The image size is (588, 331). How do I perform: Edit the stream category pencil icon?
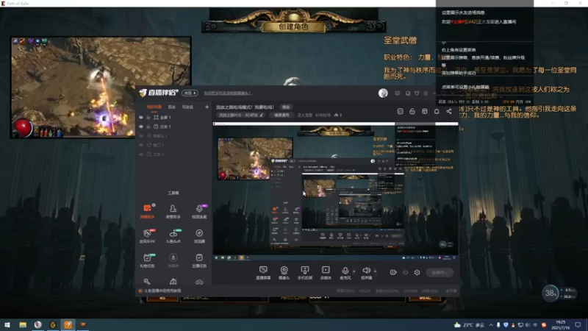(x=262, y=115)
